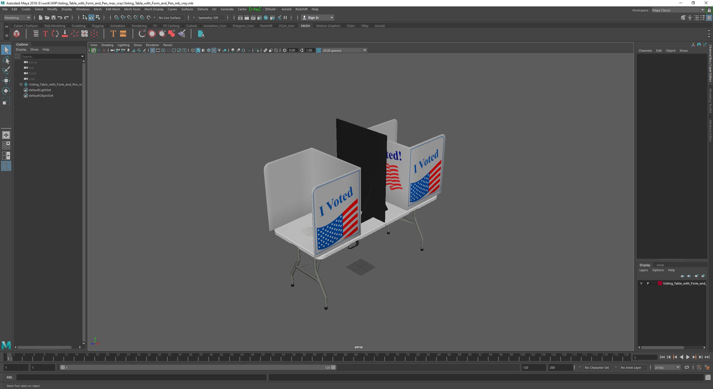The height and width of the screenshot is (389, 713).
Task: Click the time range slider bar
Action: (x=198, y=367)
